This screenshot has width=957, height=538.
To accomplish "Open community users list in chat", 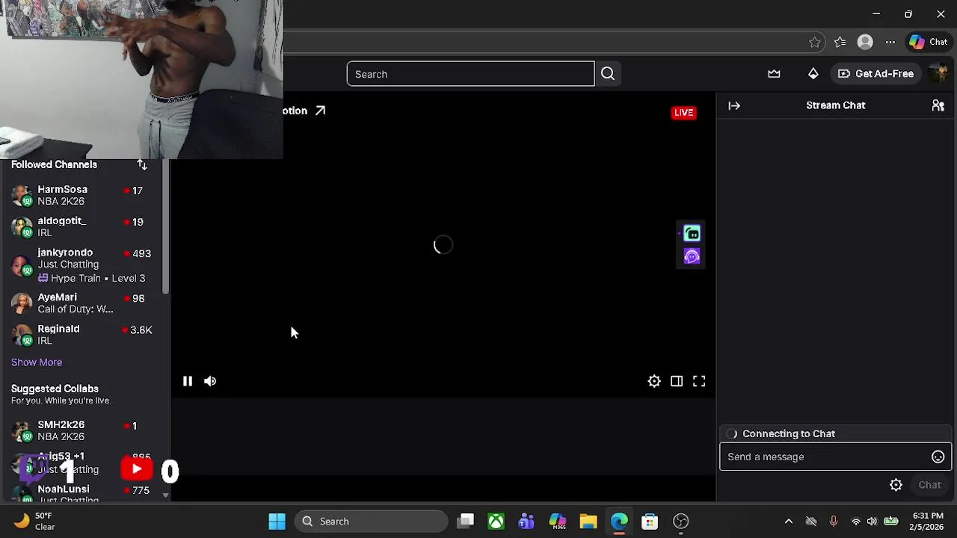I will click(x=938, y=105).
